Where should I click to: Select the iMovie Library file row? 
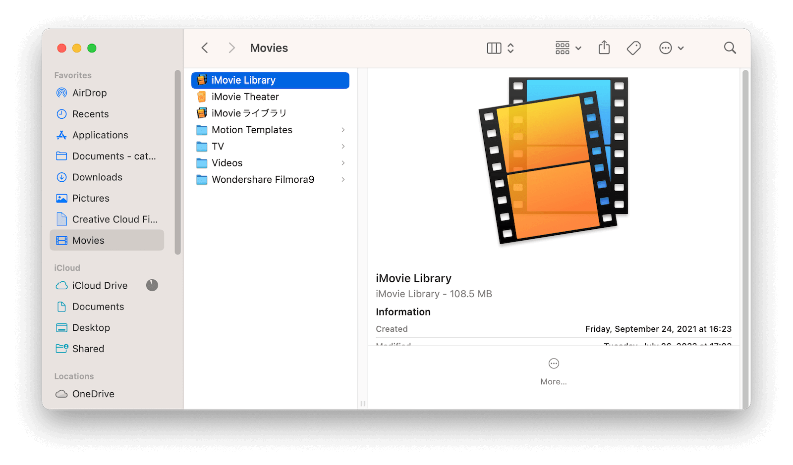(x=270, y=80)
